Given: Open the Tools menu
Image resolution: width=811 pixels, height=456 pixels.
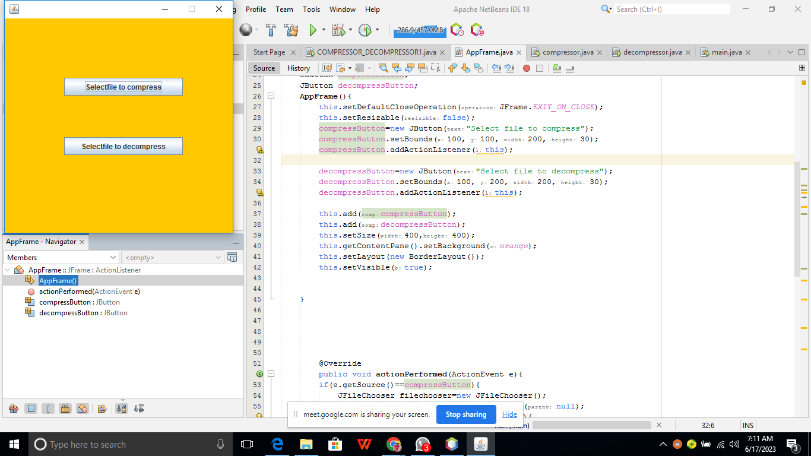Looking at the screenshot, I should 311,9.
